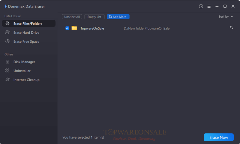Image resolution: width=240 pixels, height=144 pixels.
Task: Click the Donemax logo icon
Action: [5, 6]
